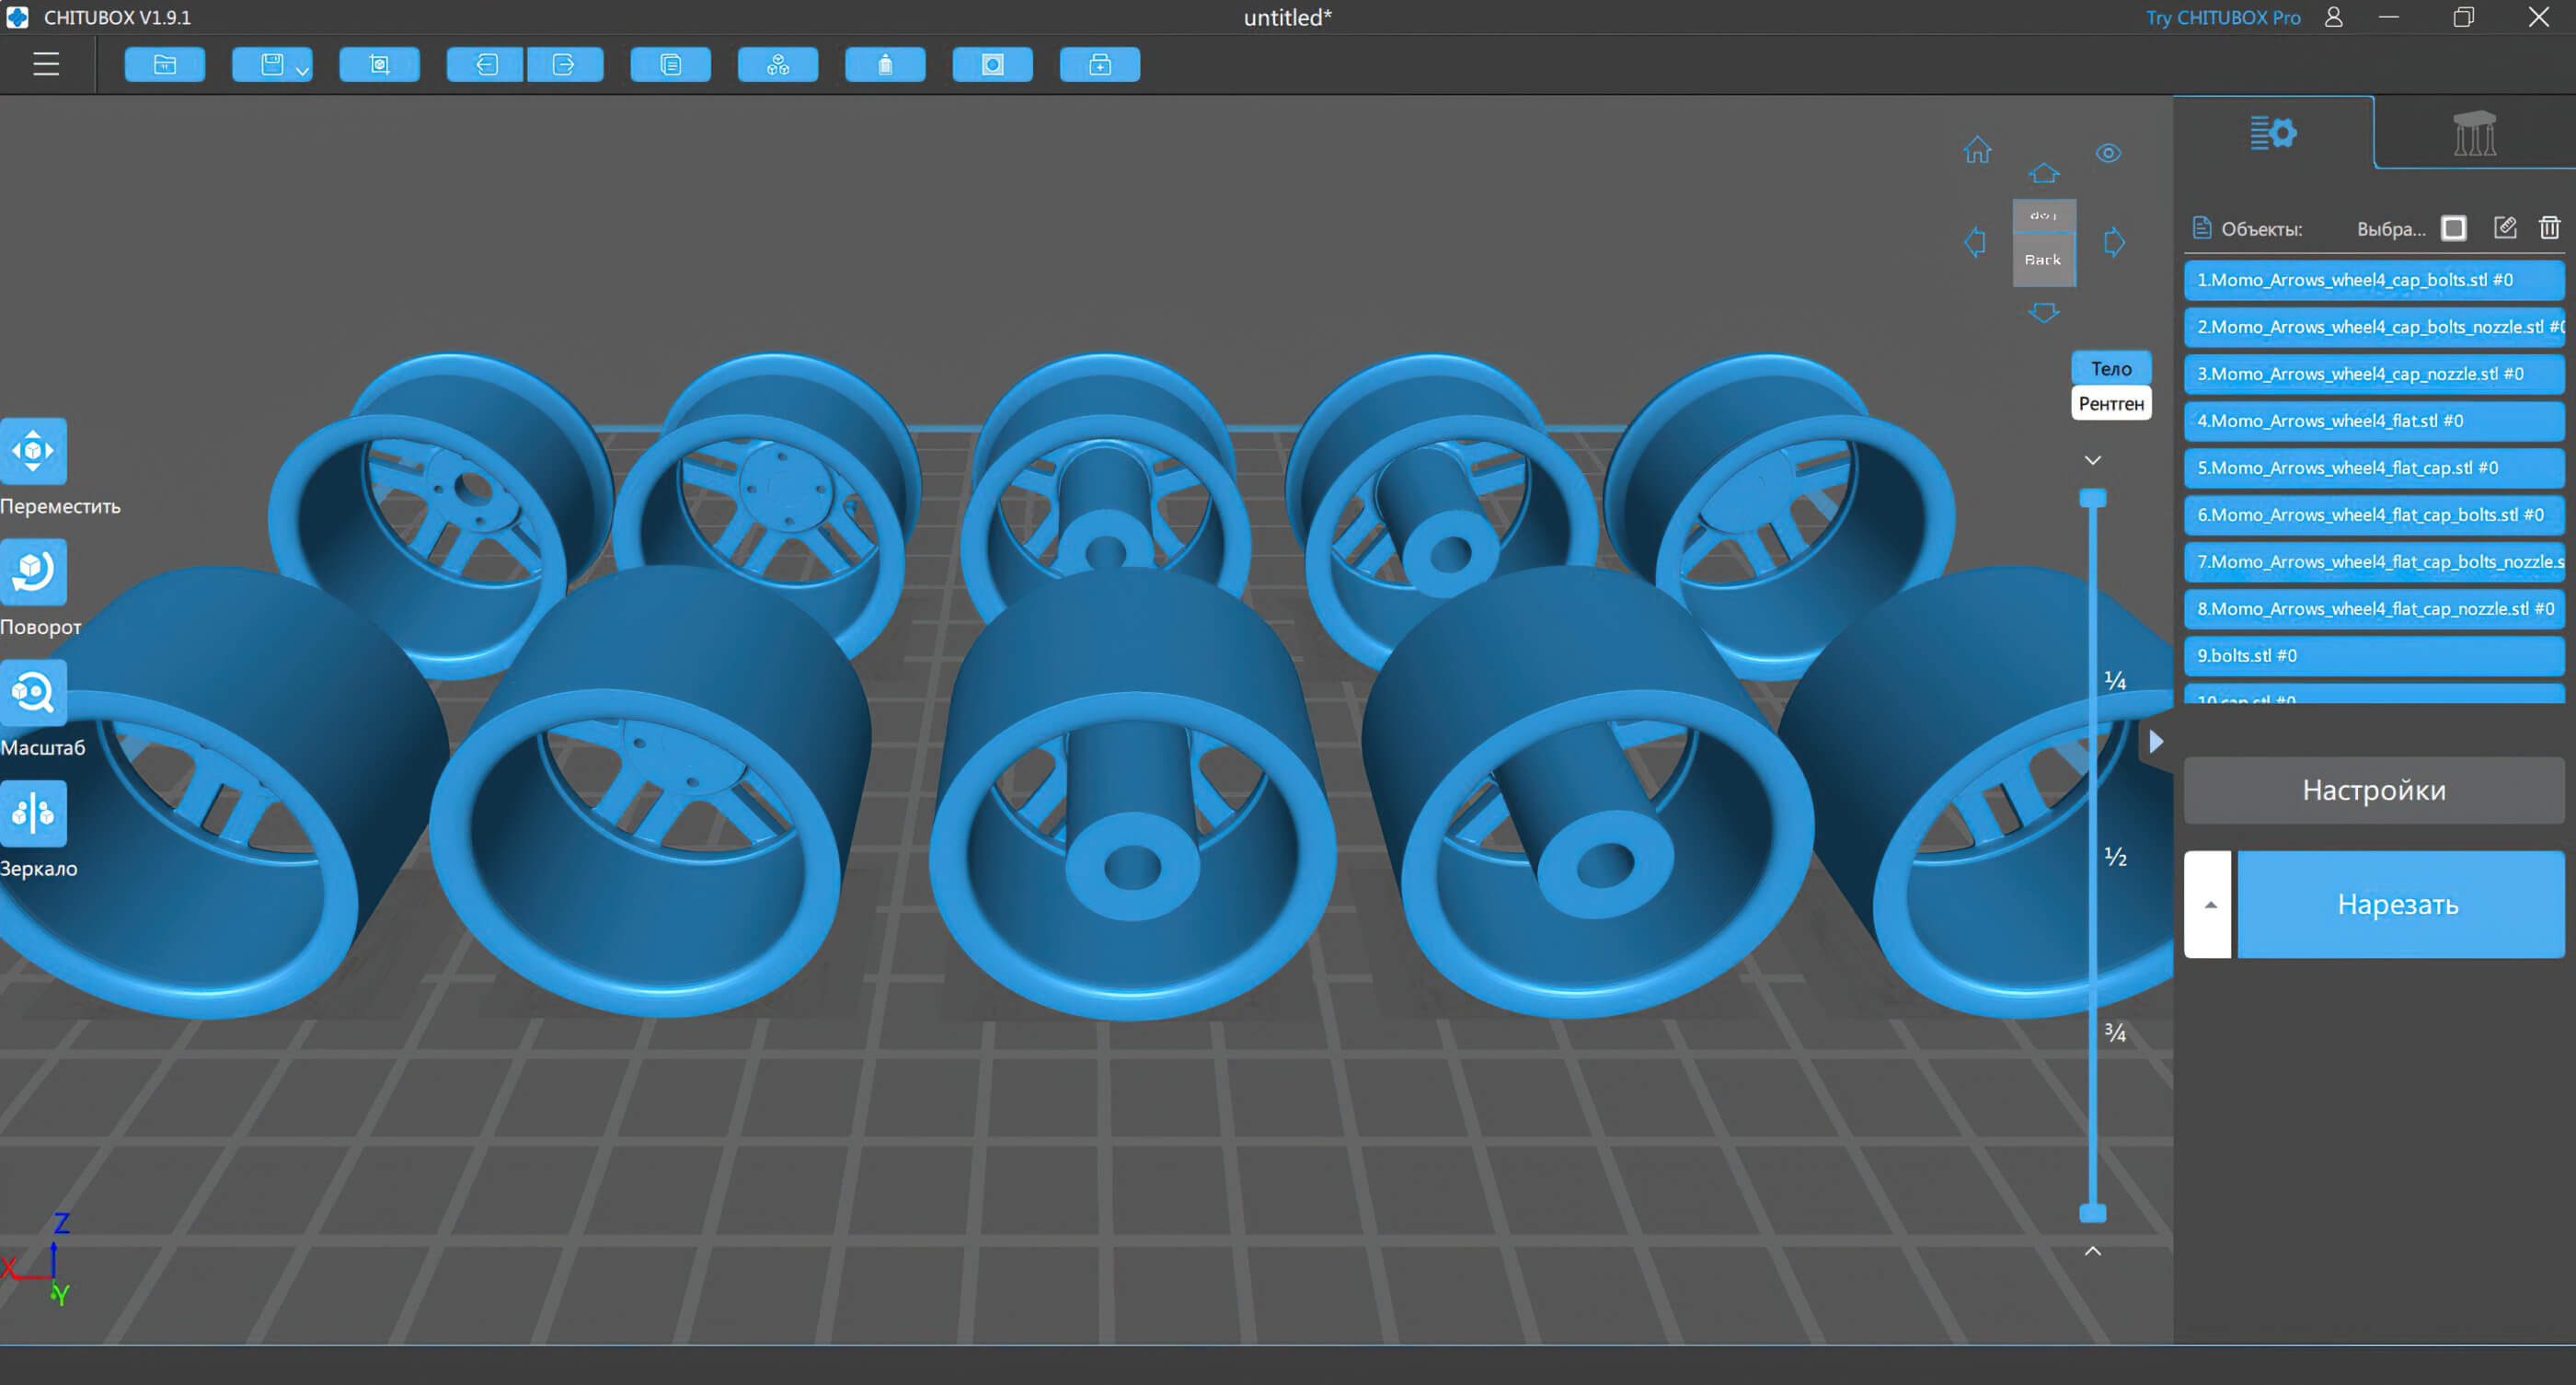Expand the save options dropdown arrow
The height and width of the screenshot is (1385, 2576).
pyautogui.click(x=302, y=70)
